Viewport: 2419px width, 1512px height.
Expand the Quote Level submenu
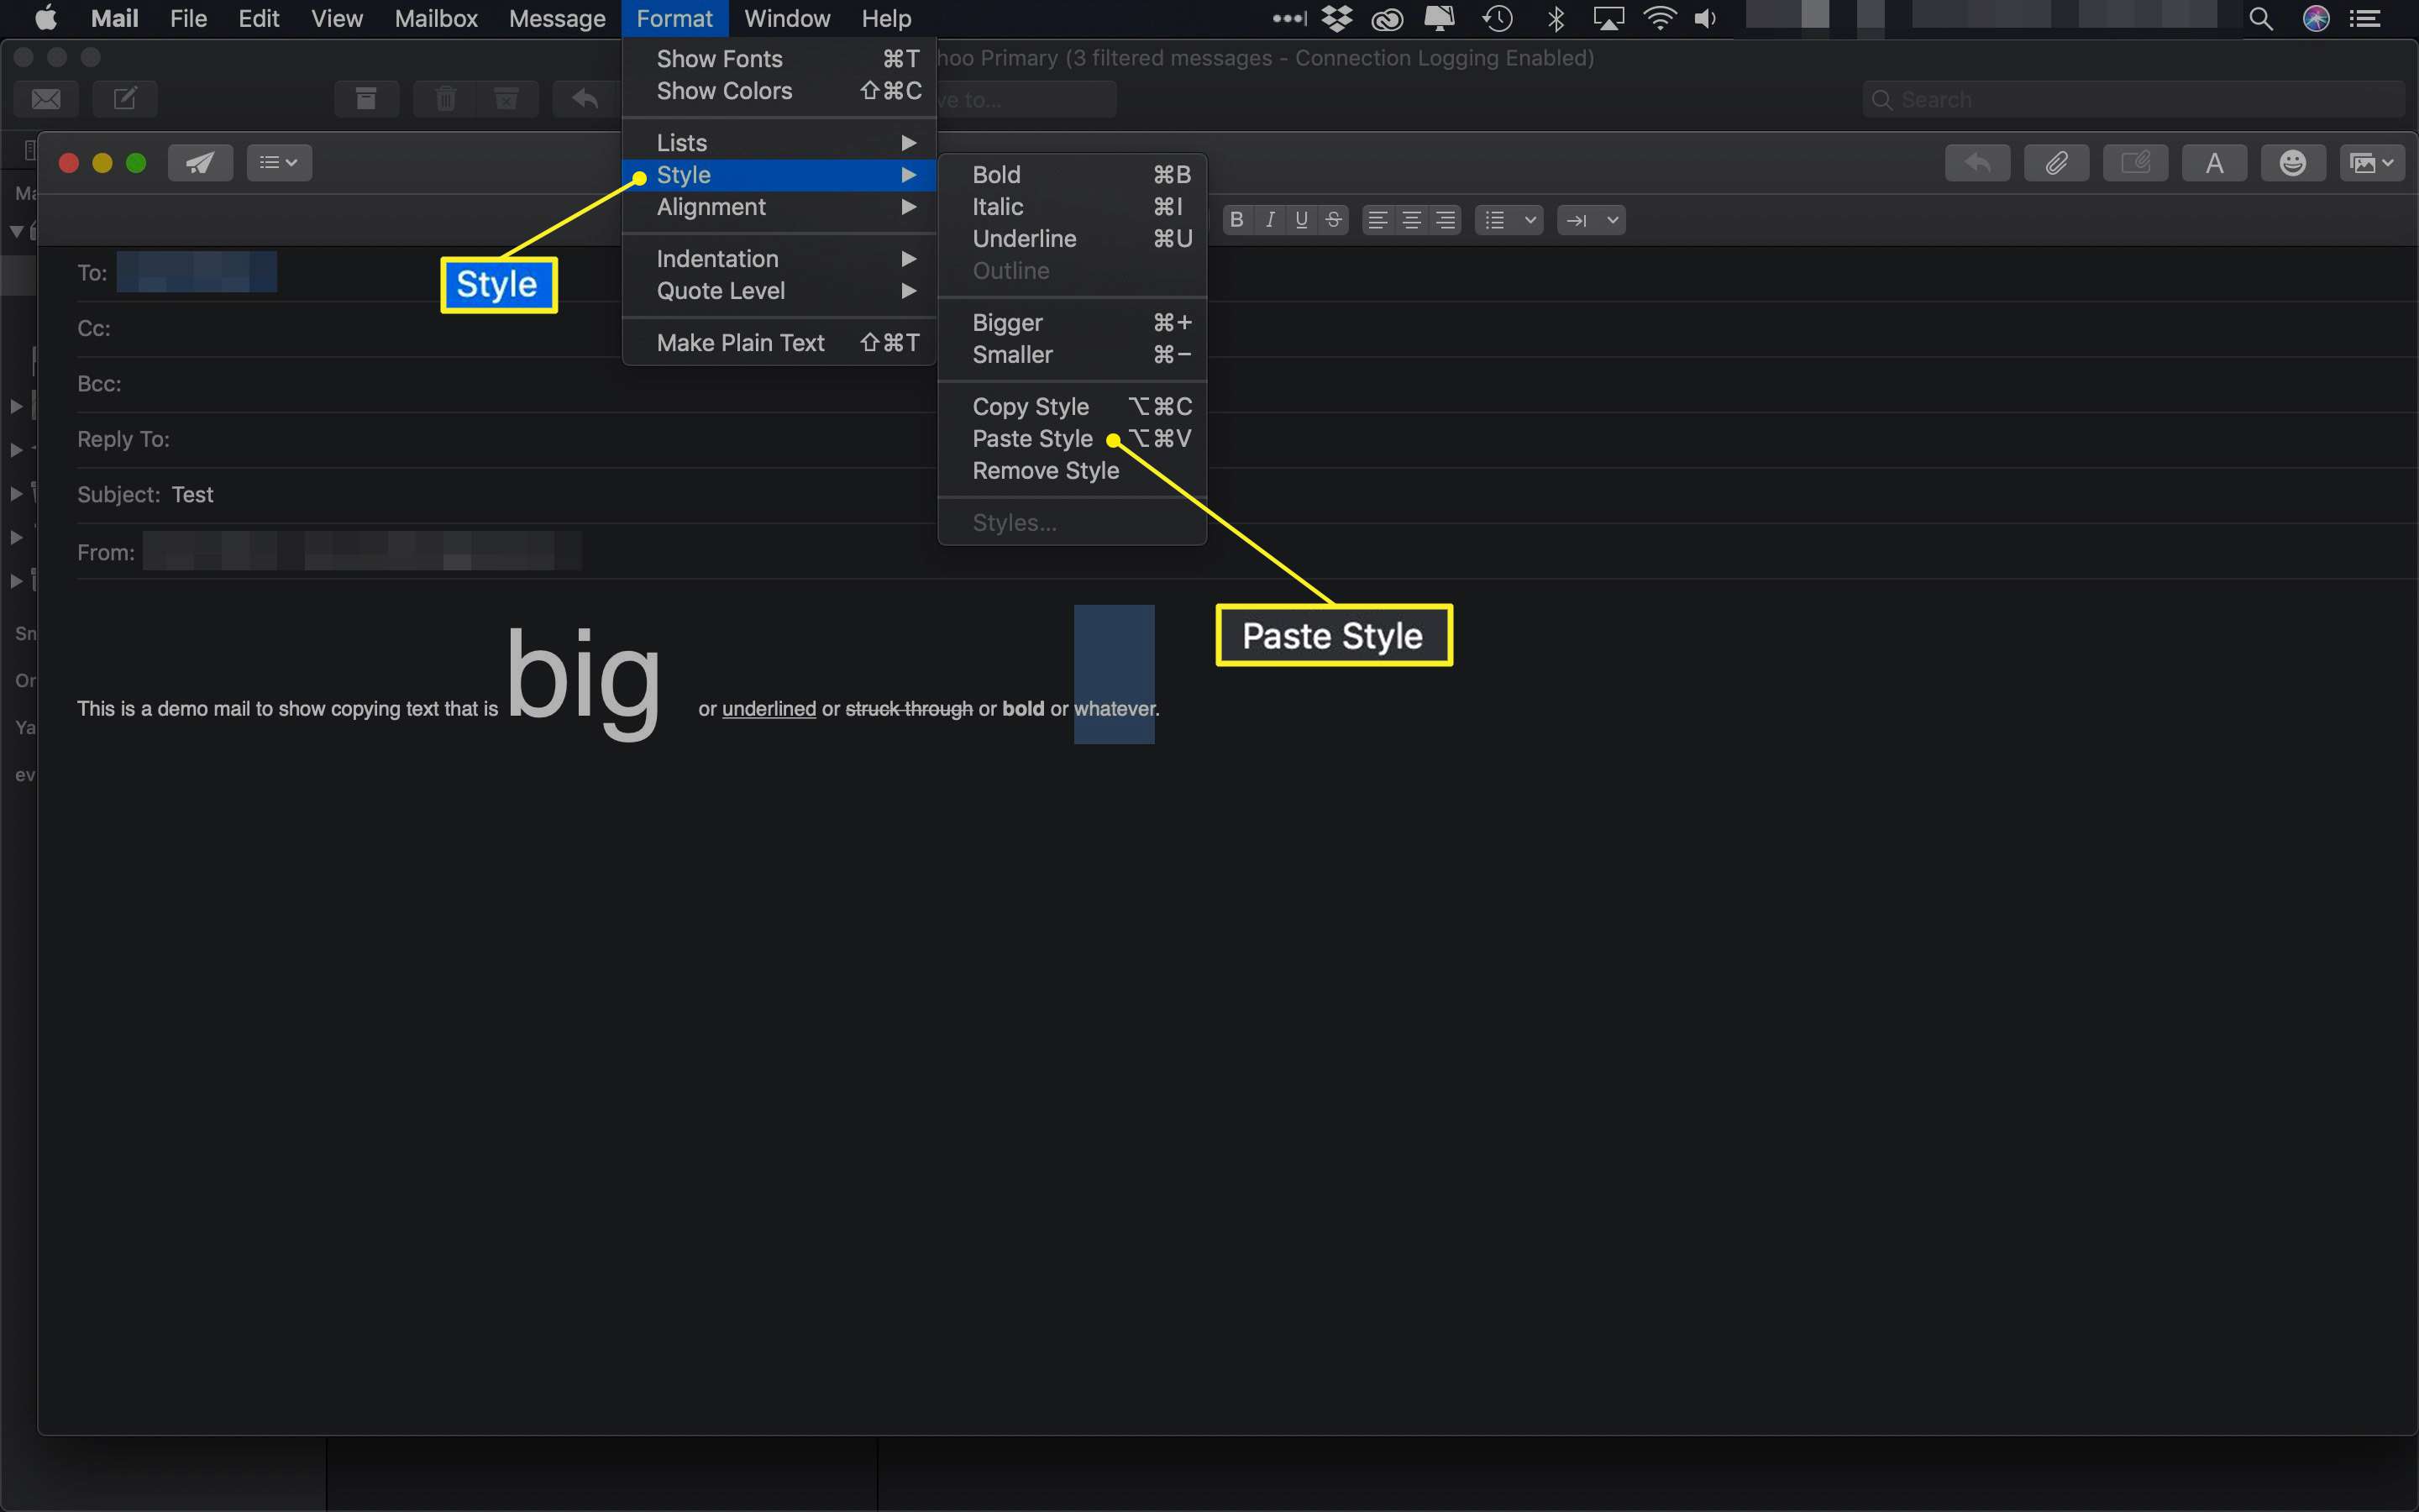pyautogui.click(x=779, y=291)
